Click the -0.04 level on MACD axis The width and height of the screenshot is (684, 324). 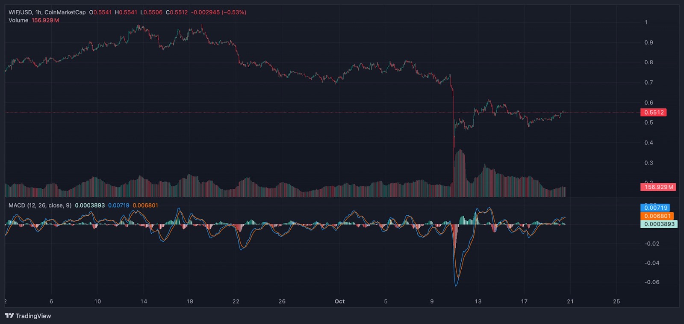click(x=652, y=263)
